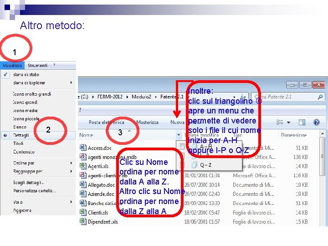Click file list scrollbar up arrow
This screenshot has height=246, width=328.
click(323, 133)
